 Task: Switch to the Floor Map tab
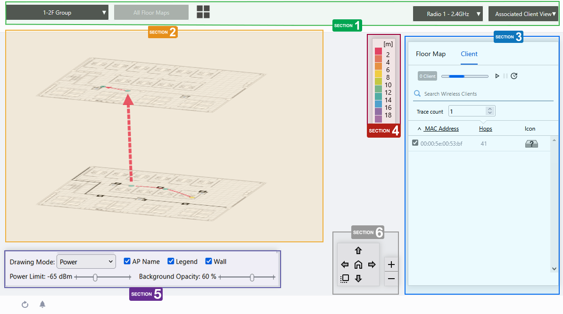coord(431,54)
